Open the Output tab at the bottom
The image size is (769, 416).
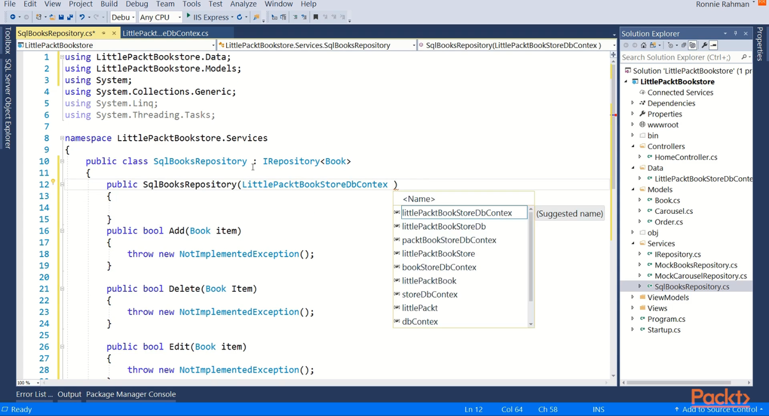70,394
